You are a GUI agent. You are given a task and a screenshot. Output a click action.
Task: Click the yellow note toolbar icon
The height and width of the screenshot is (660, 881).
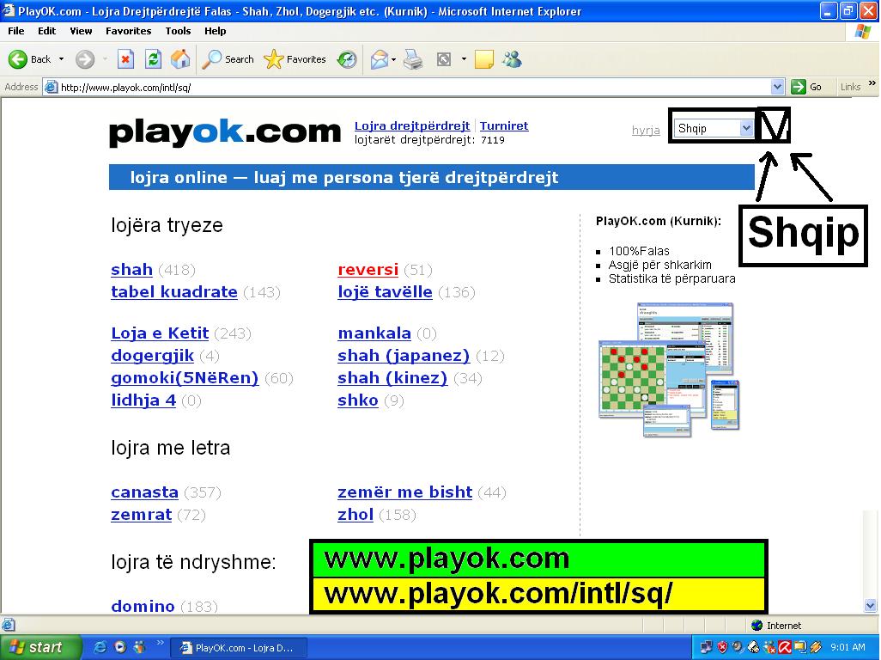(483, 59)
